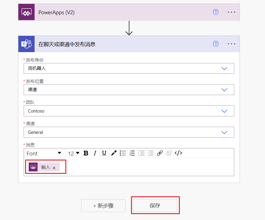Toggle bold formatting for the message
The width and height of the screenshot is (265, 220).
(86, 153)
